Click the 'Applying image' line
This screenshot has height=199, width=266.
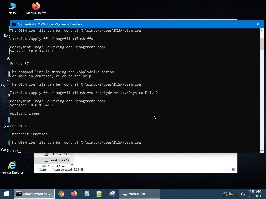pos(25,113)
